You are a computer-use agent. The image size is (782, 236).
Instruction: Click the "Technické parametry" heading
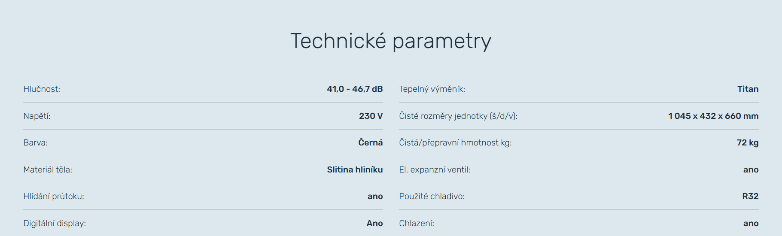(x=391, y=42)
